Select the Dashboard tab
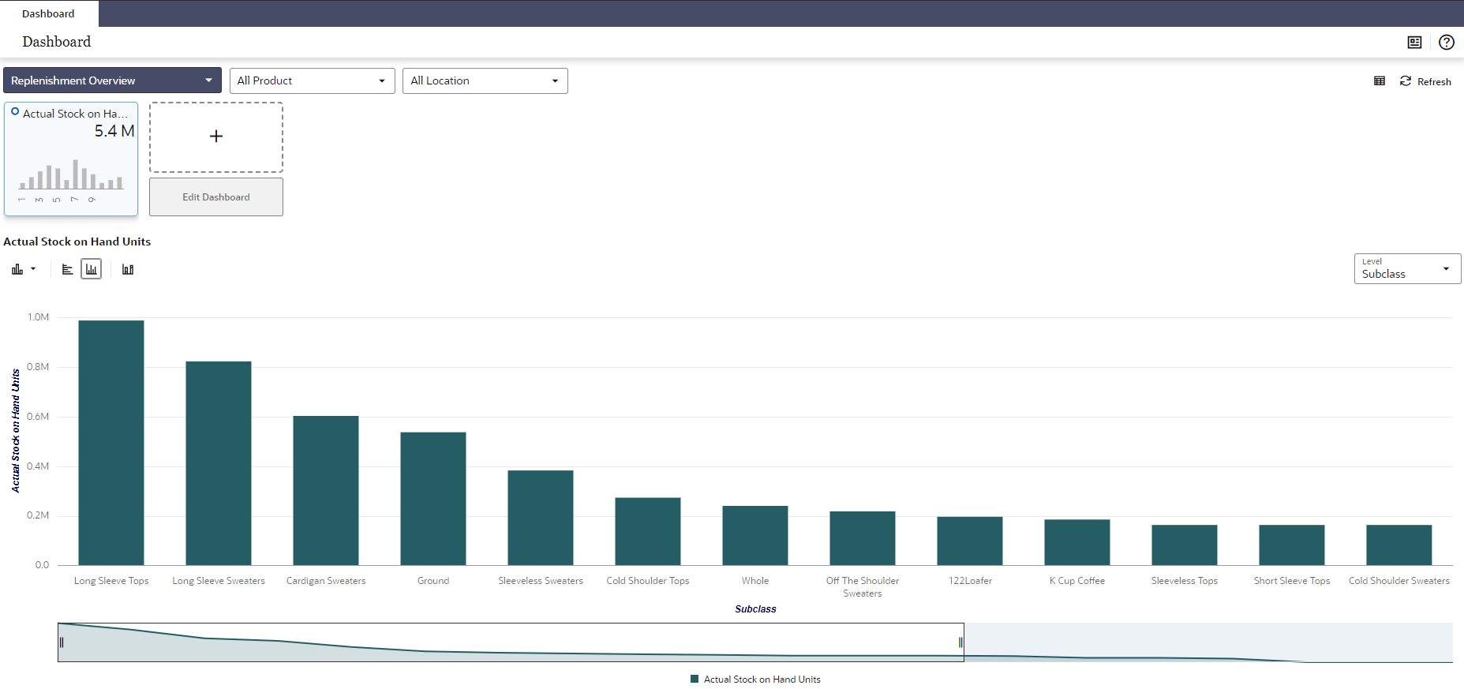The image size is (1464, 689). coord(48,13)
